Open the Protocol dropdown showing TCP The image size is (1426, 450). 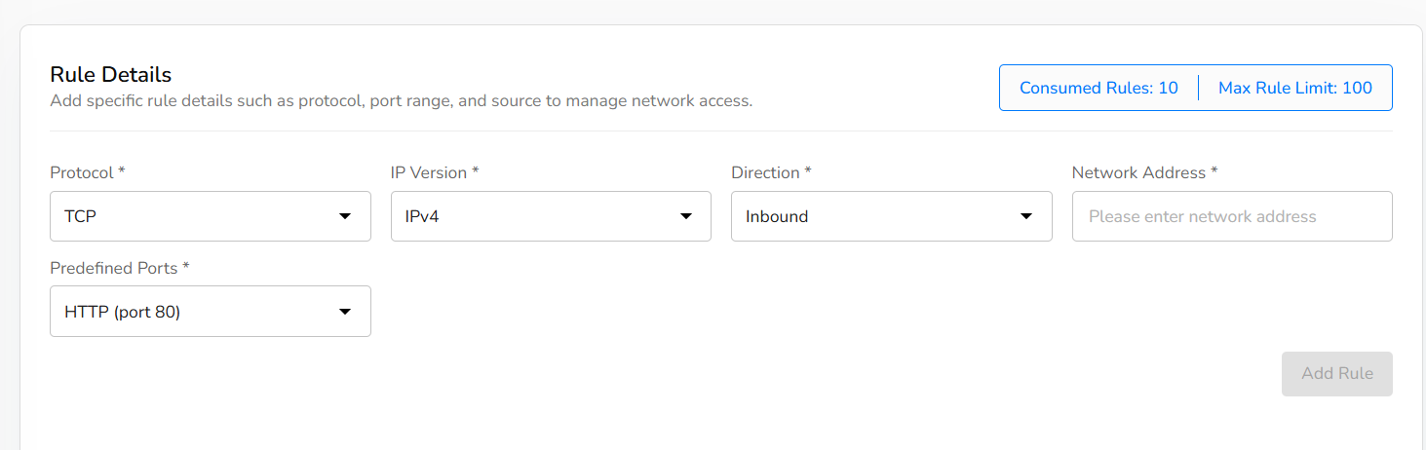pos(195,216)
